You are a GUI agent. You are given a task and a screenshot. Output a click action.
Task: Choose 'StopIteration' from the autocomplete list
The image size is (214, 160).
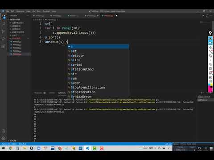99,92
